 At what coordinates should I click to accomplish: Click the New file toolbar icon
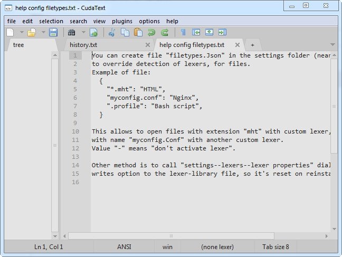11,33
